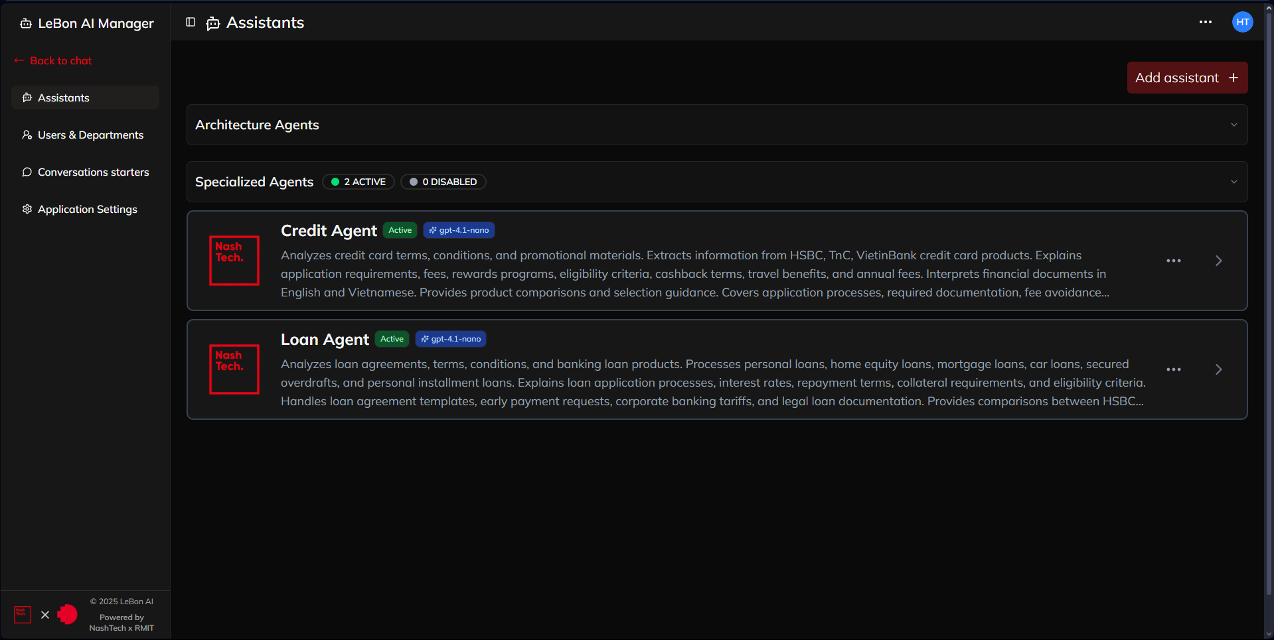Click the LeBon AI Manager robot logo icon

(26, 23)
